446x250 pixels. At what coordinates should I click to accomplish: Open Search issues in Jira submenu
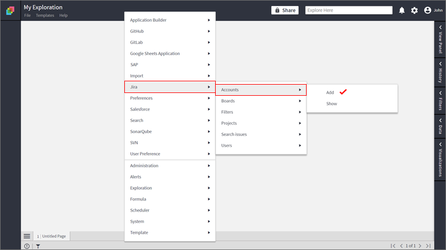coord(261,134)
